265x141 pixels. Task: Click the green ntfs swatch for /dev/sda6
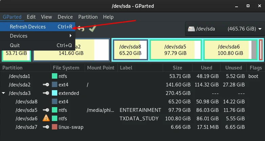tap(55, 118)
